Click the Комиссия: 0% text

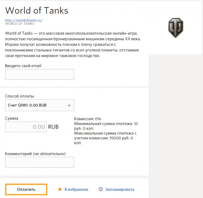coord(88,119)
